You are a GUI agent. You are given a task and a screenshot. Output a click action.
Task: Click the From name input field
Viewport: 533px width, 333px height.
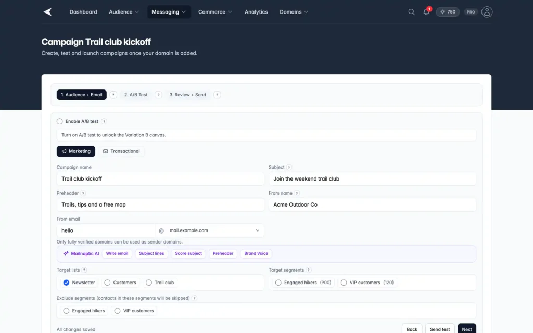coord(372,204)
